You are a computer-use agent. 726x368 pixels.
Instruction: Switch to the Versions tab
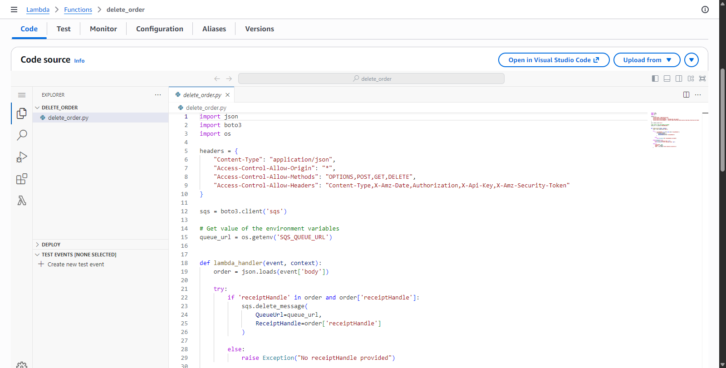(260, 29)
